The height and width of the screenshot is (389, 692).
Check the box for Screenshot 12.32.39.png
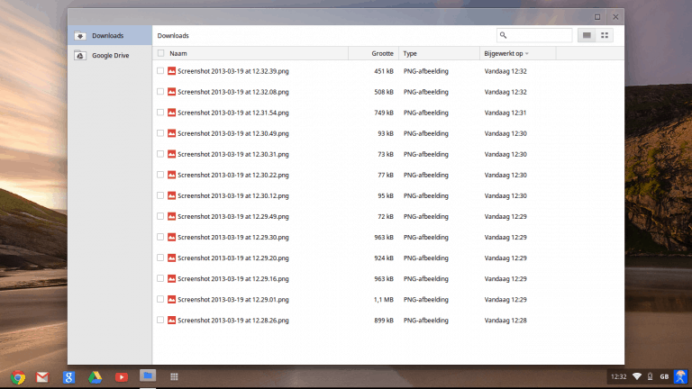click(x=160, y=71)
